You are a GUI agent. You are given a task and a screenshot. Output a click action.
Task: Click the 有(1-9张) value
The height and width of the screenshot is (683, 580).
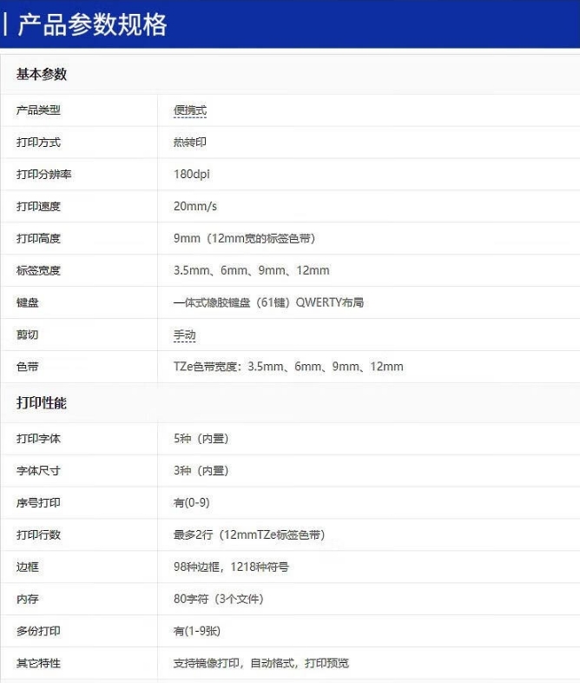pos(197,631)
